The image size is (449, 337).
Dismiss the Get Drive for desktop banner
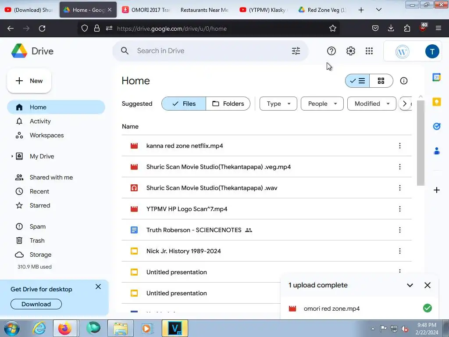[x=98, y=287]
